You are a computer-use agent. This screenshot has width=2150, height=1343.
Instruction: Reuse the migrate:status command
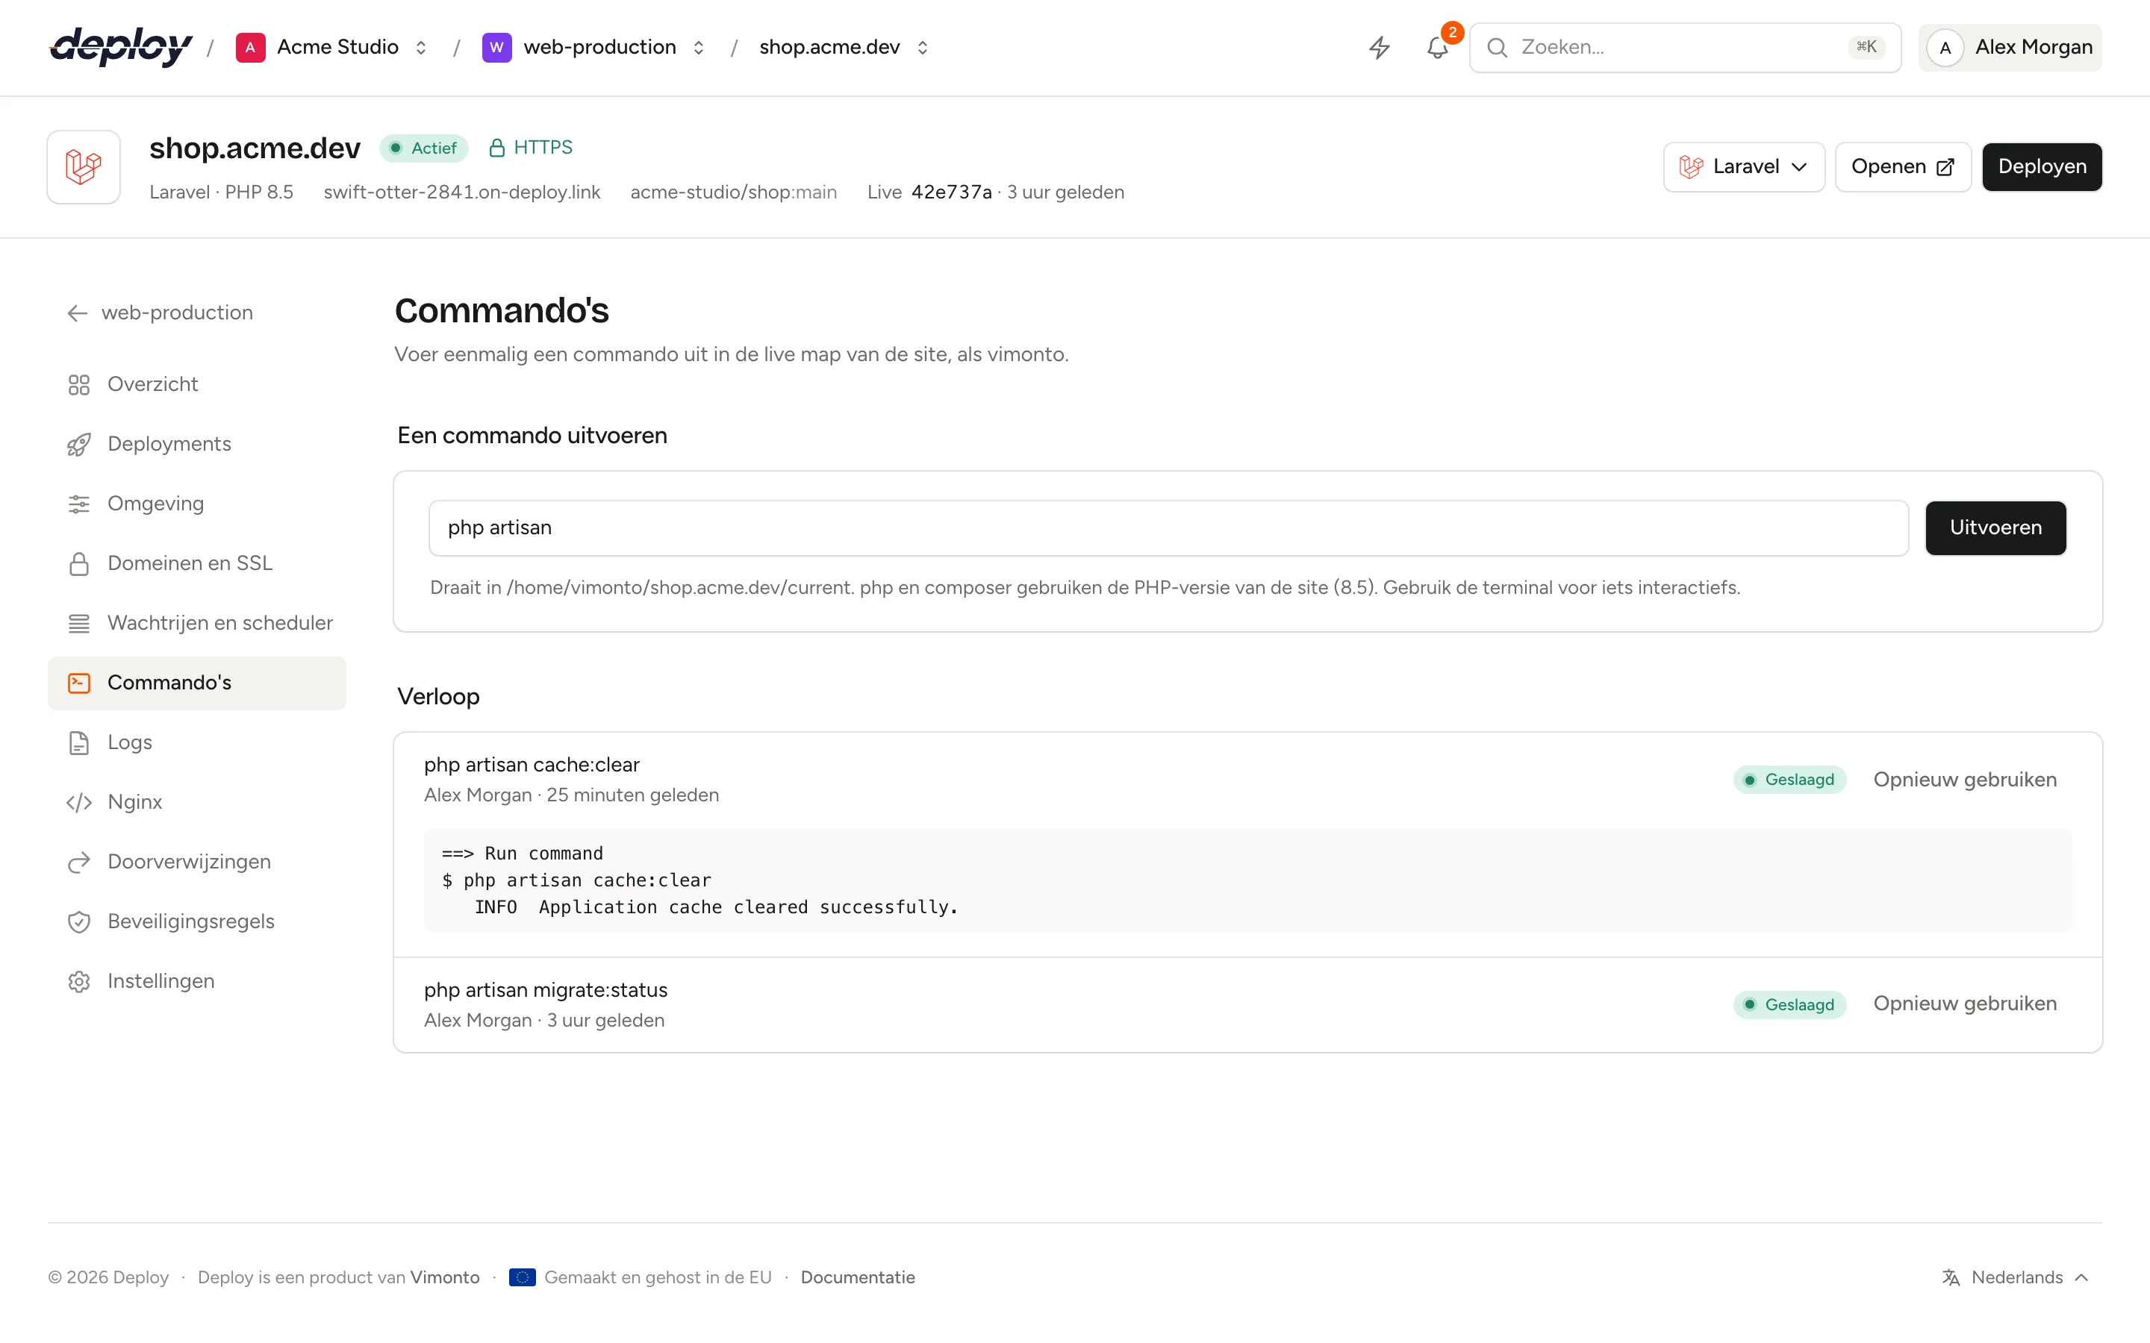(x=1964, y=1004)
